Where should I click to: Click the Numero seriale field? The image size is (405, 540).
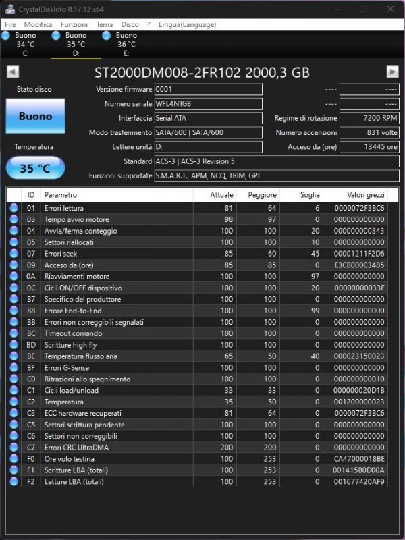tap(208, 104)
